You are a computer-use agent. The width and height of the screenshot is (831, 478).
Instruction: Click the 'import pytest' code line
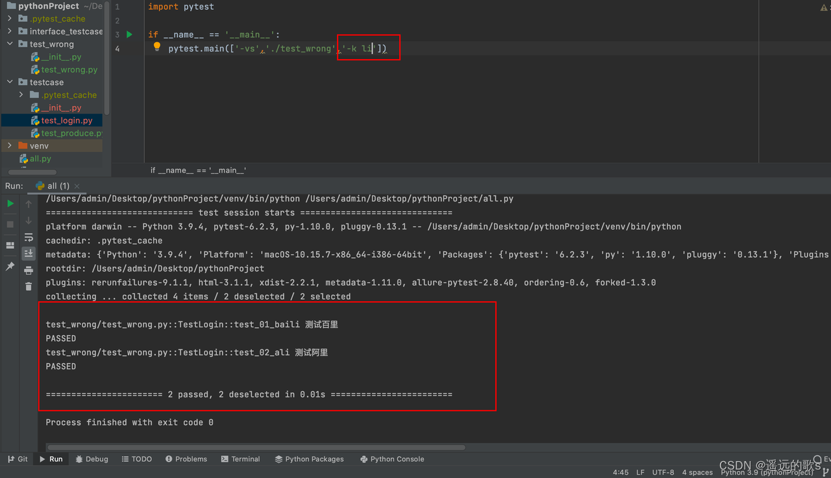pyautogui.click(x=180, y=6)
